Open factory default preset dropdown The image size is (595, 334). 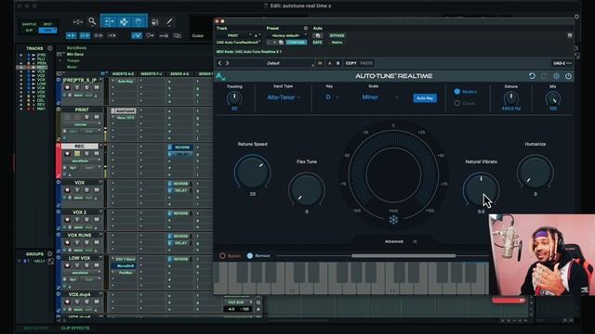coord(287,35)
